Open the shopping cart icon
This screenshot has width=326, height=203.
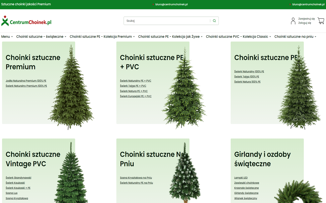[321, 21]
